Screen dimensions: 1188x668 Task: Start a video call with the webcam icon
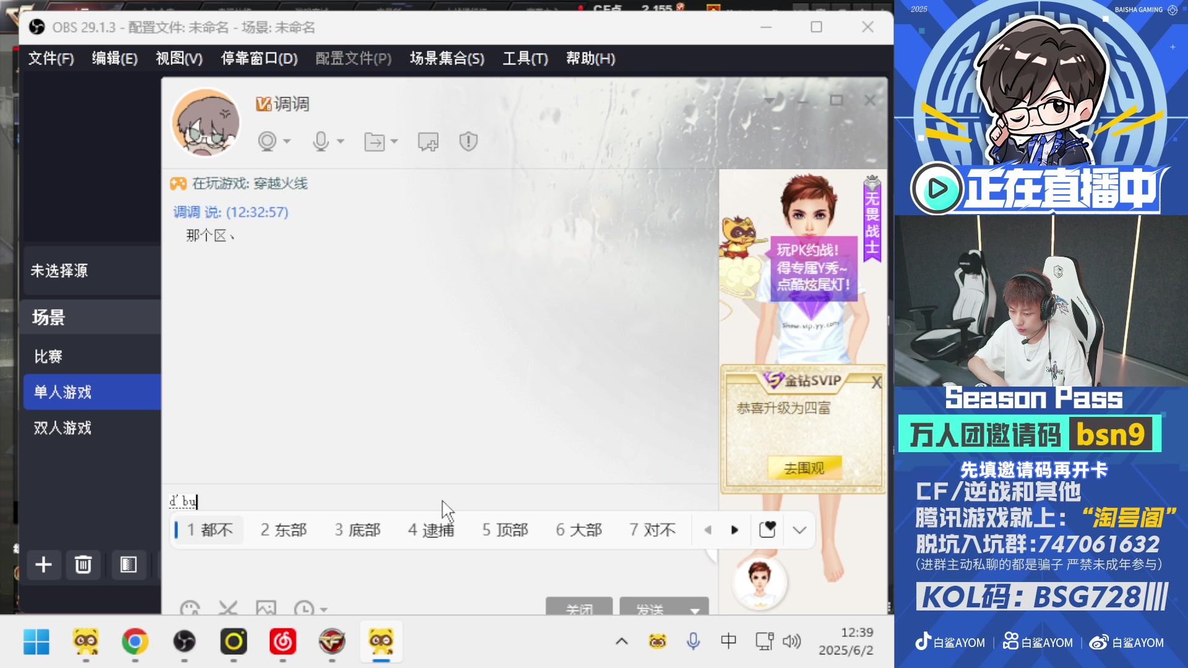click(267, 142)
